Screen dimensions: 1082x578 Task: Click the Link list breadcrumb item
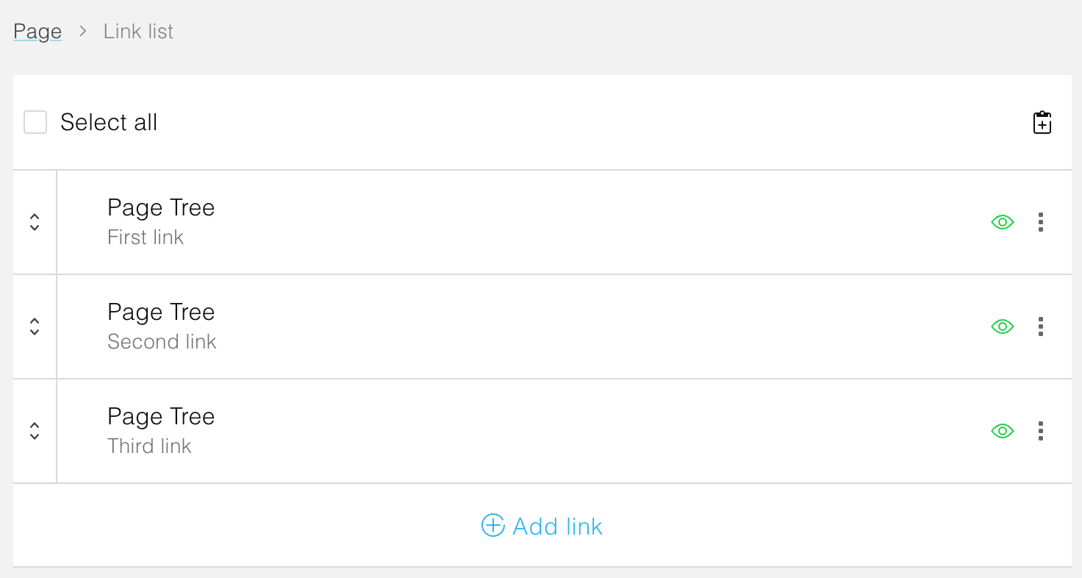pyautogui.click(x=138, y=32)
